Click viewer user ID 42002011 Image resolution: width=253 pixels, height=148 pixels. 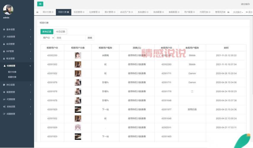point(166,128)
